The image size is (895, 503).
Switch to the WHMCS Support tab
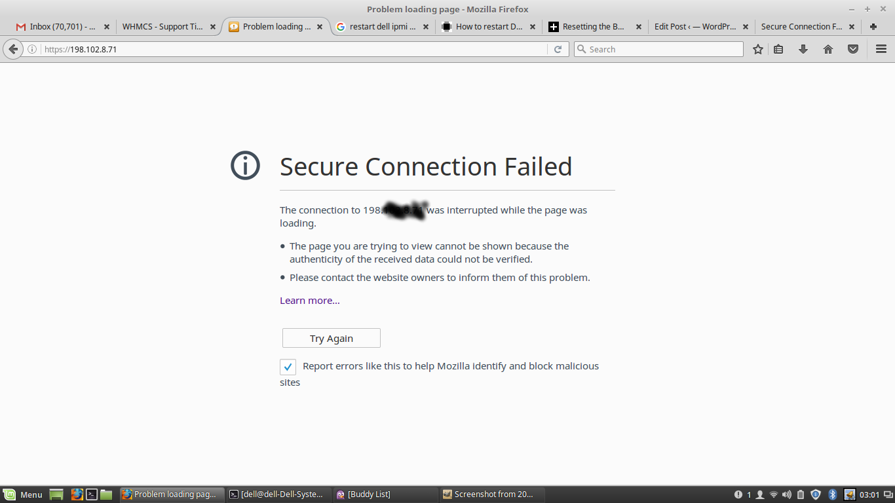pos(162,27)
